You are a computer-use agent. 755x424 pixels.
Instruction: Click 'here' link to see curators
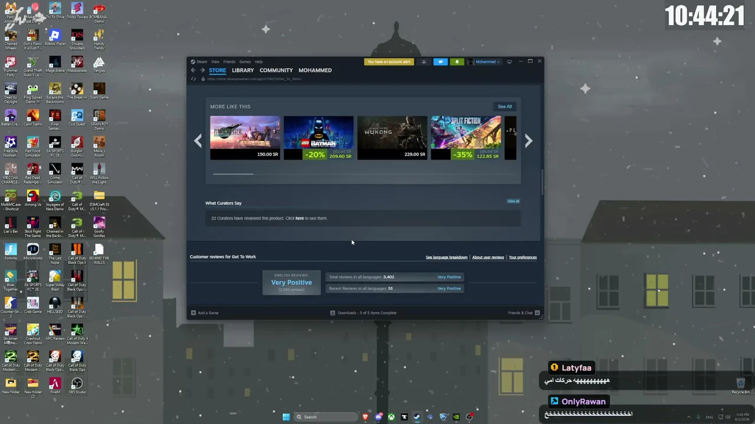(300, 218)
